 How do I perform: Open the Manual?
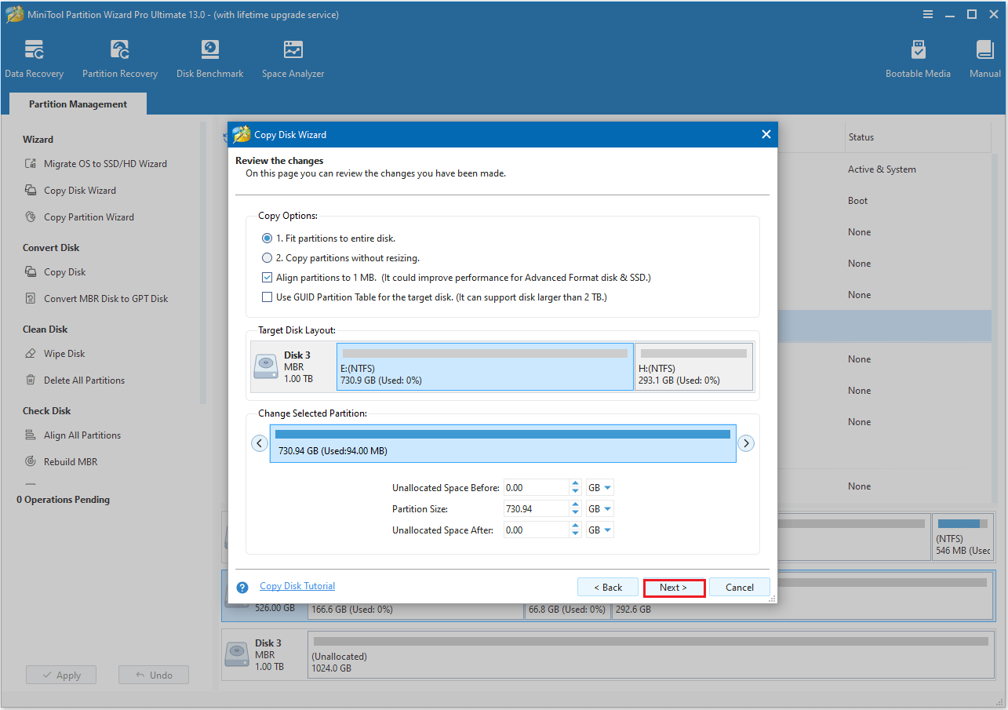[984, 57]
